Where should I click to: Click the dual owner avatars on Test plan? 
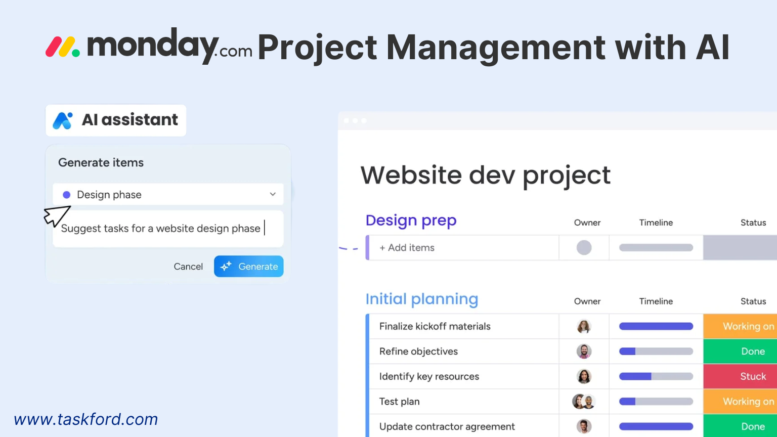tap(584, 401)
